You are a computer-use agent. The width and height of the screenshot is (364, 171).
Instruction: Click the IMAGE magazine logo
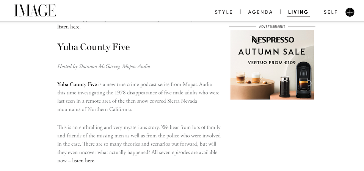tap(35, 11)
